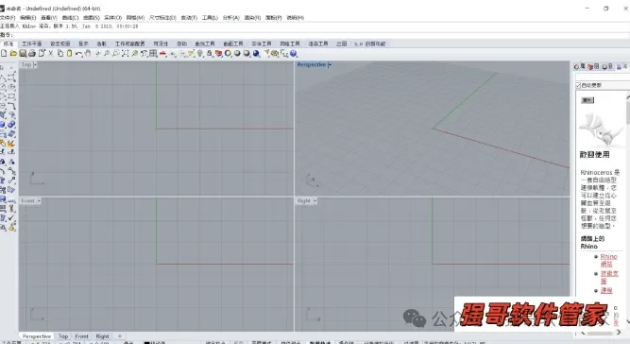Image resolution: width=630 pixels, height=344 pixels.
Task: Open the 分析(A) menu
Action: pos(231,18)
